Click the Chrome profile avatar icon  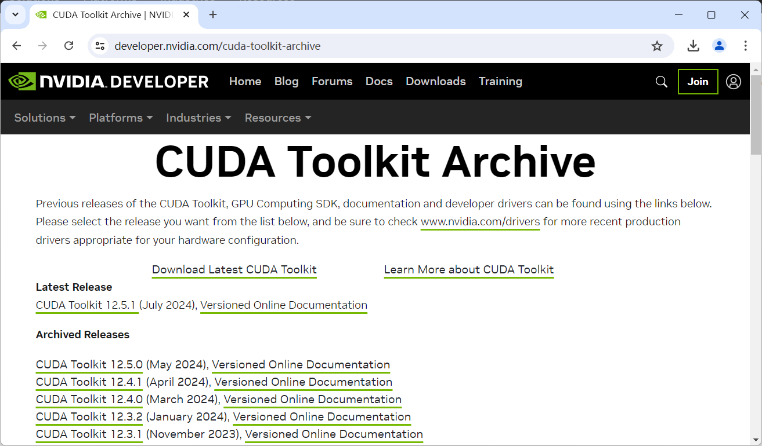(719, 46)
